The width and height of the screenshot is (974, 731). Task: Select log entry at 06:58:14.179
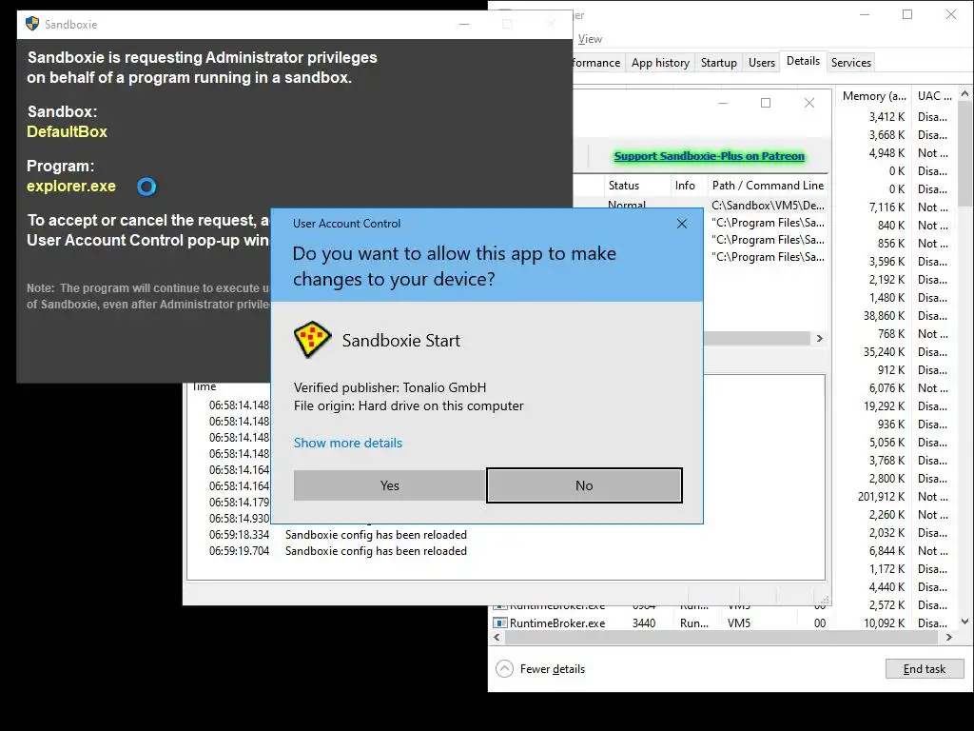point(239,503)
